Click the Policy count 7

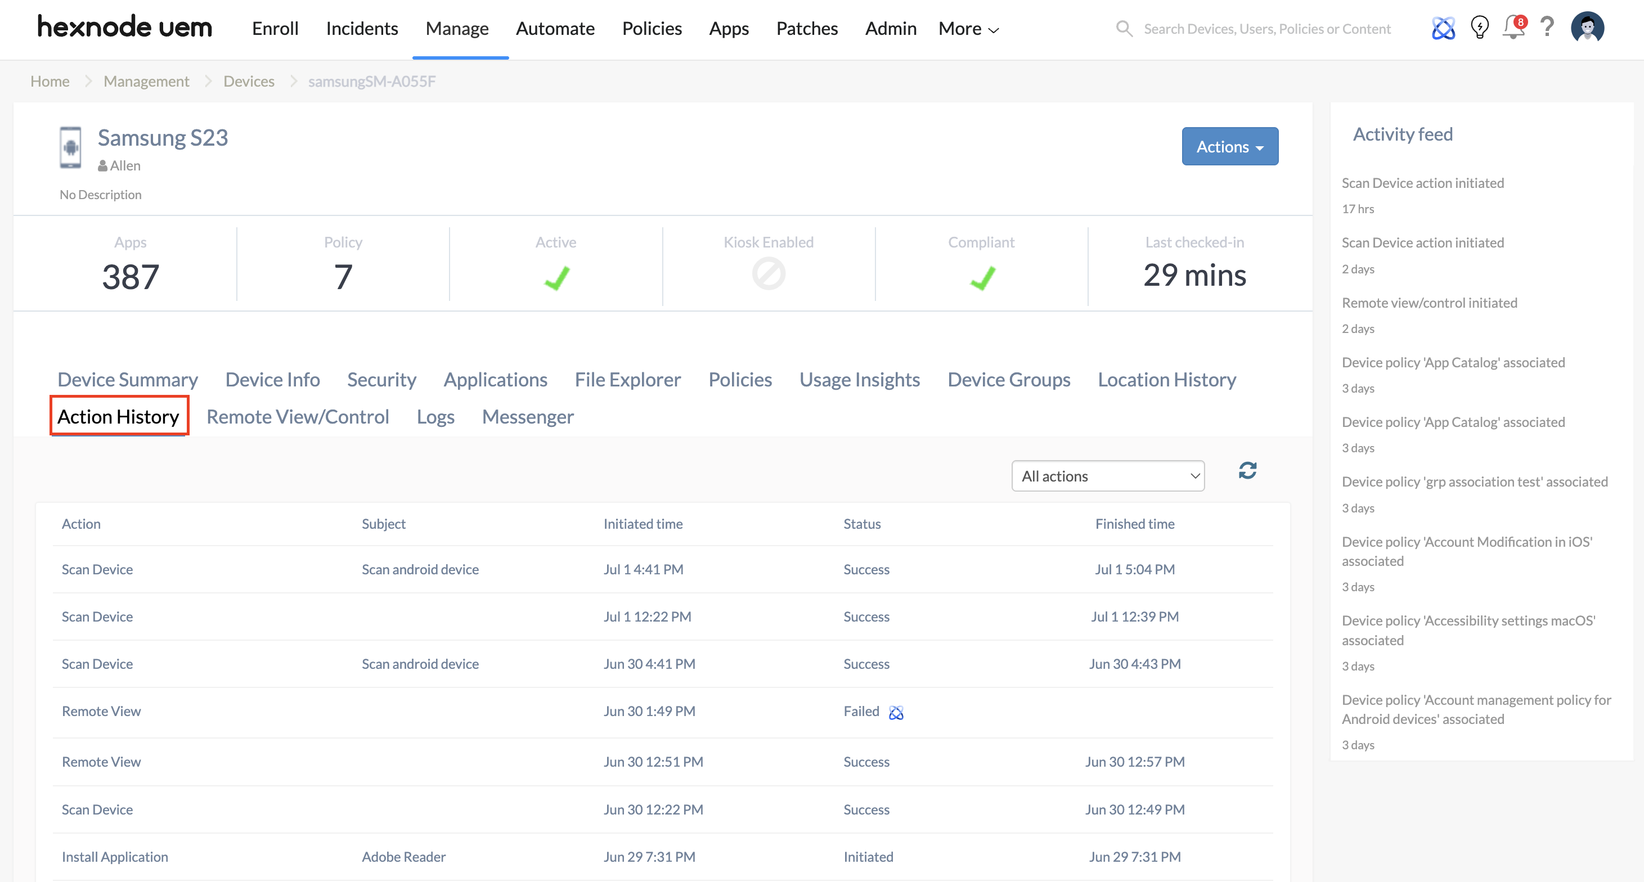[x=343, y=276]
